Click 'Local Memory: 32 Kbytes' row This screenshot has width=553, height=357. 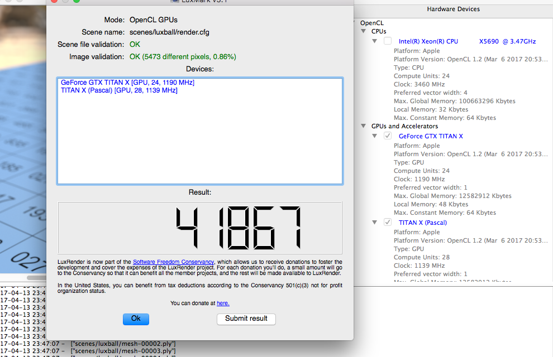(x=431, y=109)
